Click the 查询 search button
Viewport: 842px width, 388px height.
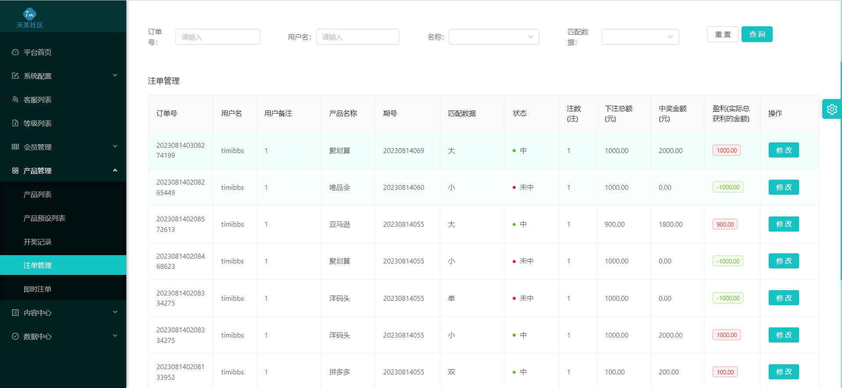pos(757,34)
